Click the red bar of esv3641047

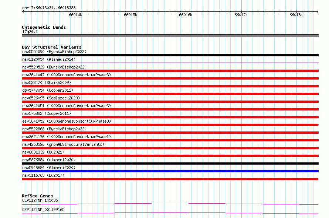170,78
